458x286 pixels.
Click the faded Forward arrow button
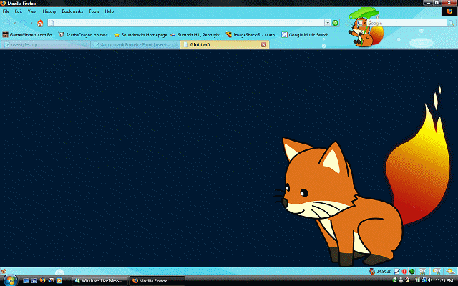point(24,23)
